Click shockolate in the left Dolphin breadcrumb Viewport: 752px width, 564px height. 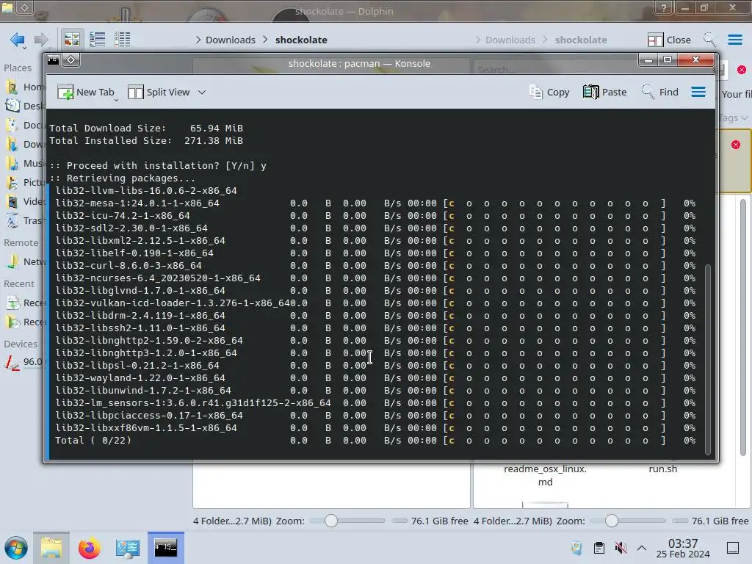[301, 40]
